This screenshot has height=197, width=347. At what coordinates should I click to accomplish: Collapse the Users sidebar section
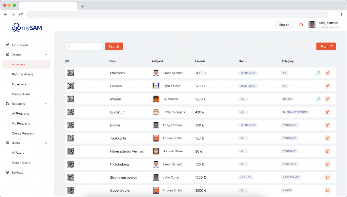46,143
